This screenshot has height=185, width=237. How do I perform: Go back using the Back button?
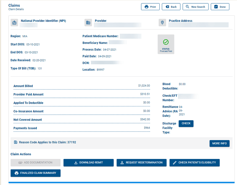(171, 7)
